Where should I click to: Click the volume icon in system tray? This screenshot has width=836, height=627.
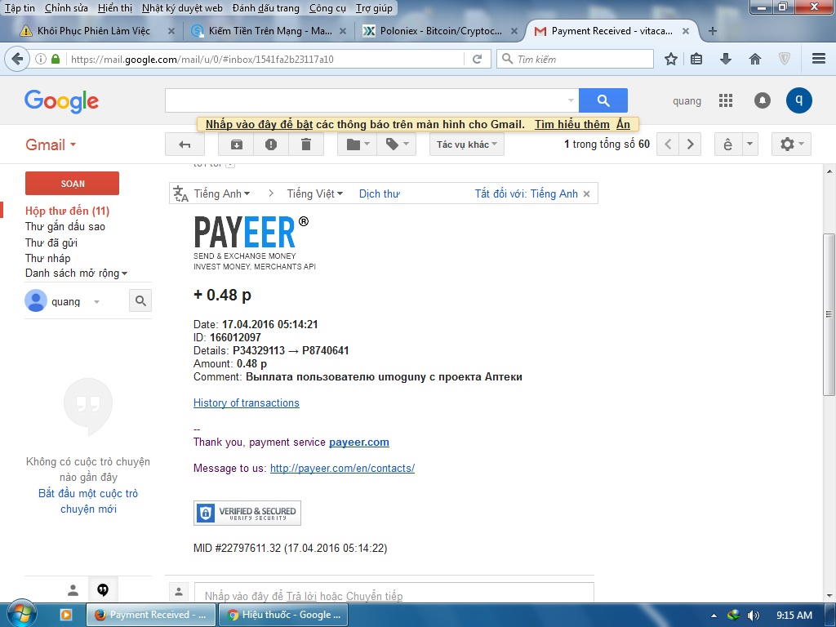[x=753, y=616]
